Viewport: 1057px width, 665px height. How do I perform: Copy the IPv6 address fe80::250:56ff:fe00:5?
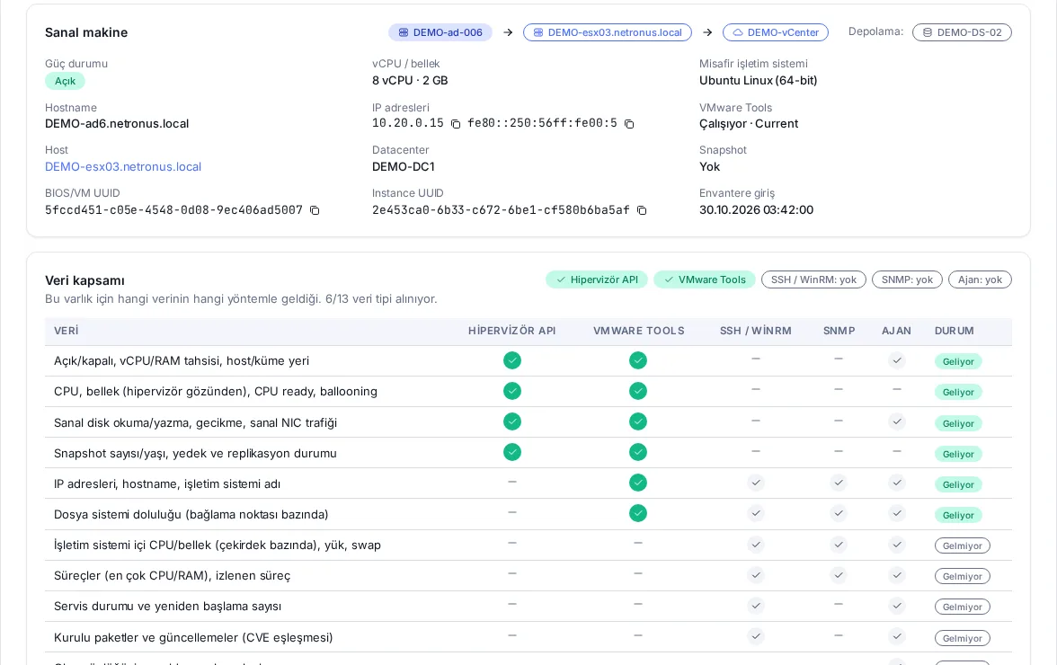point(629,124)
